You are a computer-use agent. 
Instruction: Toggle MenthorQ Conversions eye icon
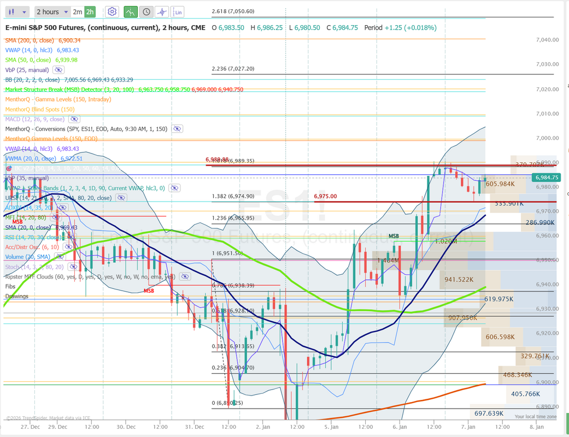pyautogui.click(x=177, y=129)
